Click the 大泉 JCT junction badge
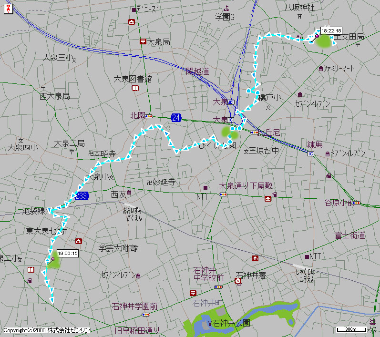The image size is (380, 337). pyautogui.click(x=231, y=102)
